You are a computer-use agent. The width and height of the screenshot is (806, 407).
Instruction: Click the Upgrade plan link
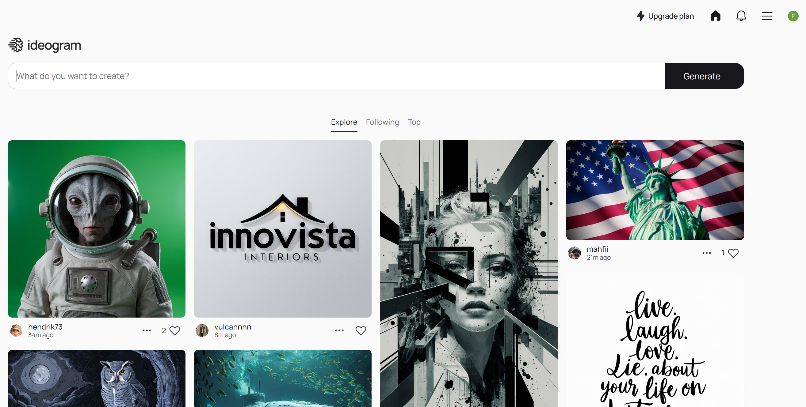666,16
